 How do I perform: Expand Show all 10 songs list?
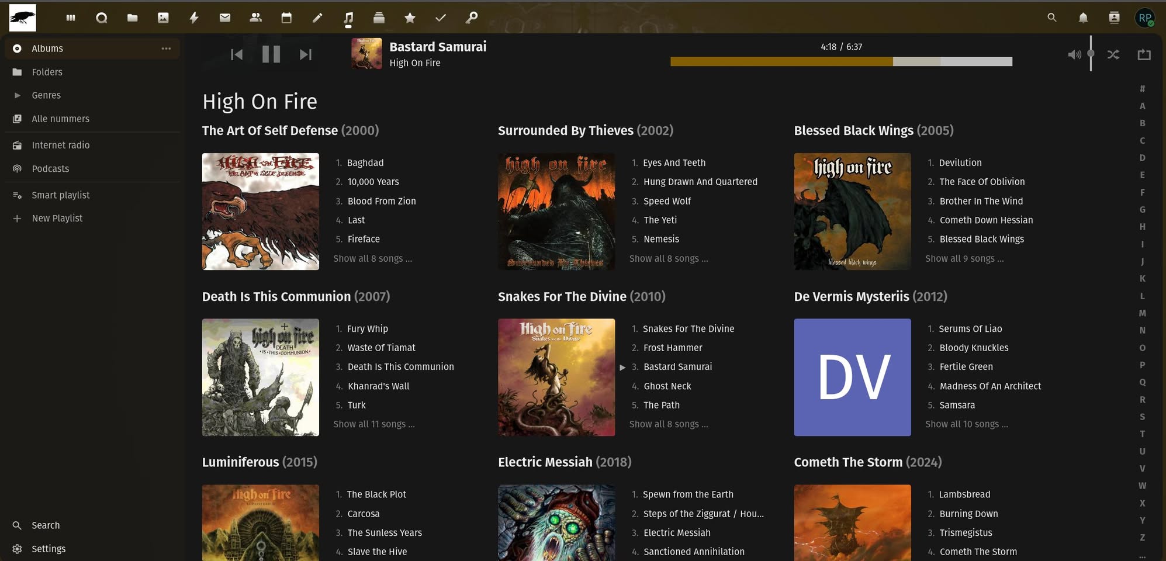[x=967, y=424]
